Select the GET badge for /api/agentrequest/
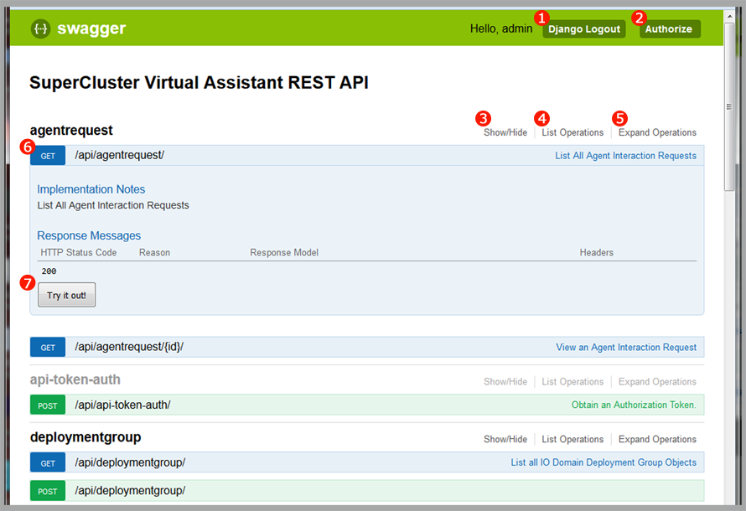The width and height of the screenshot is (746, 511). point(47,155)
